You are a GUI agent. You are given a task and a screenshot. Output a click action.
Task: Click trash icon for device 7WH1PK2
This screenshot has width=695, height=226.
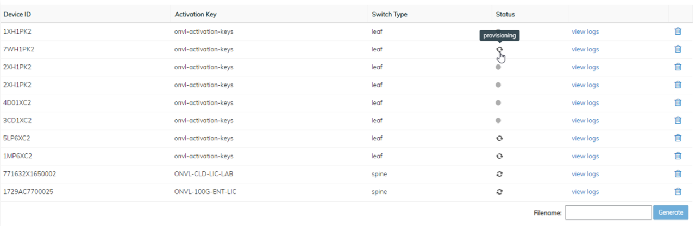pos(678,49)
